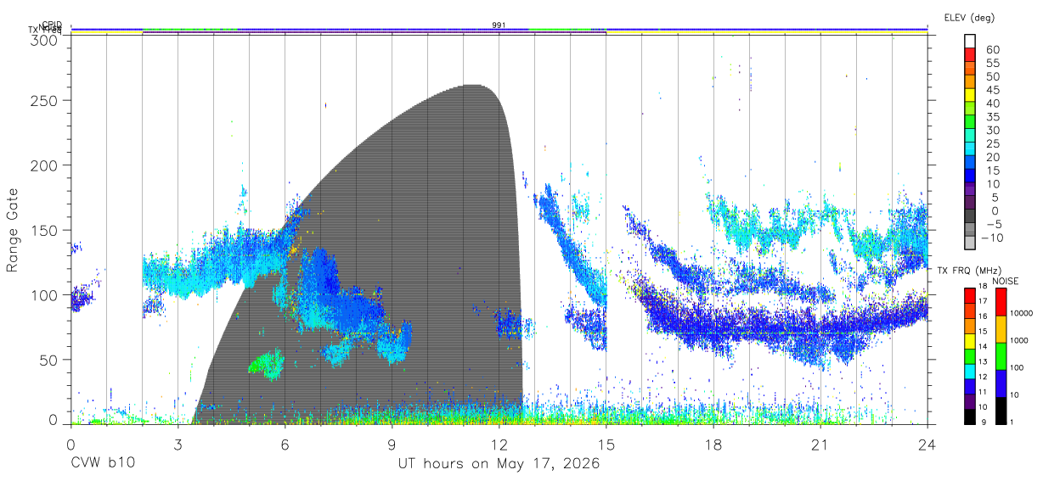Click the 60 label on elevation legend
This screenshot has width=1043, height=481.
tap(992, 50)
